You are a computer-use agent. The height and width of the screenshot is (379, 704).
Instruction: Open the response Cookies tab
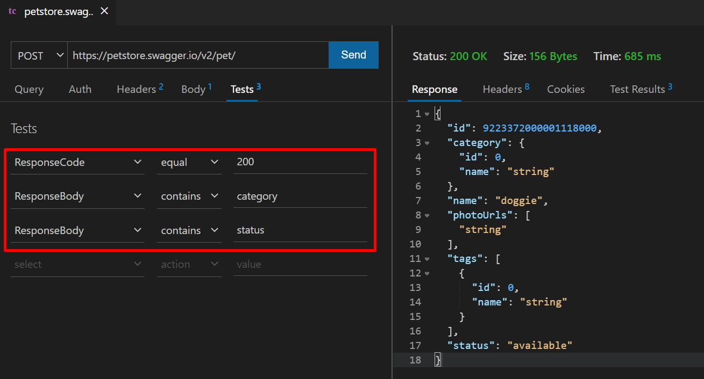click(566, 89)
